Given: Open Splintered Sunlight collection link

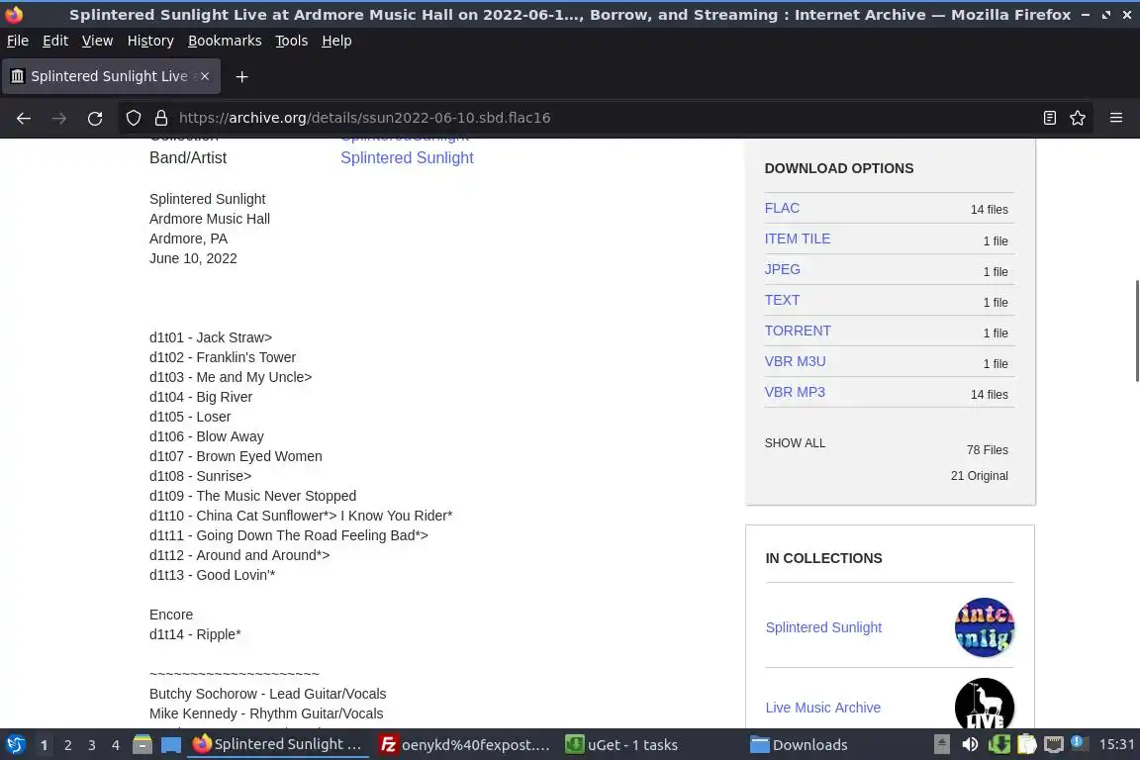Looking at the screenshot, I should tap(823, 627).
